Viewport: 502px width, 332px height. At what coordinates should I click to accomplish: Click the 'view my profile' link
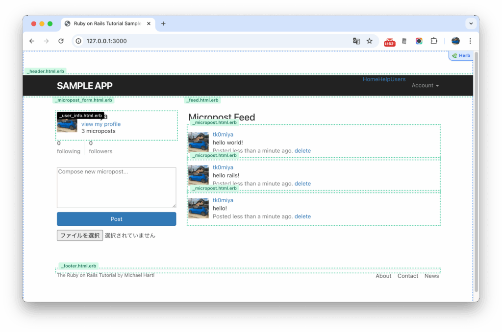coord(101,124)
